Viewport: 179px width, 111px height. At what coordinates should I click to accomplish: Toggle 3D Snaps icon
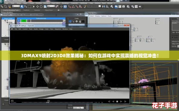click(70, 7)
